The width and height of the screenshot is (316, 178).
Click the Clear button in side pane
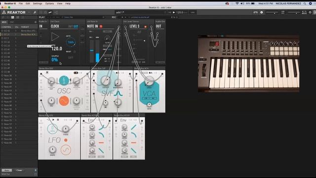19,170
